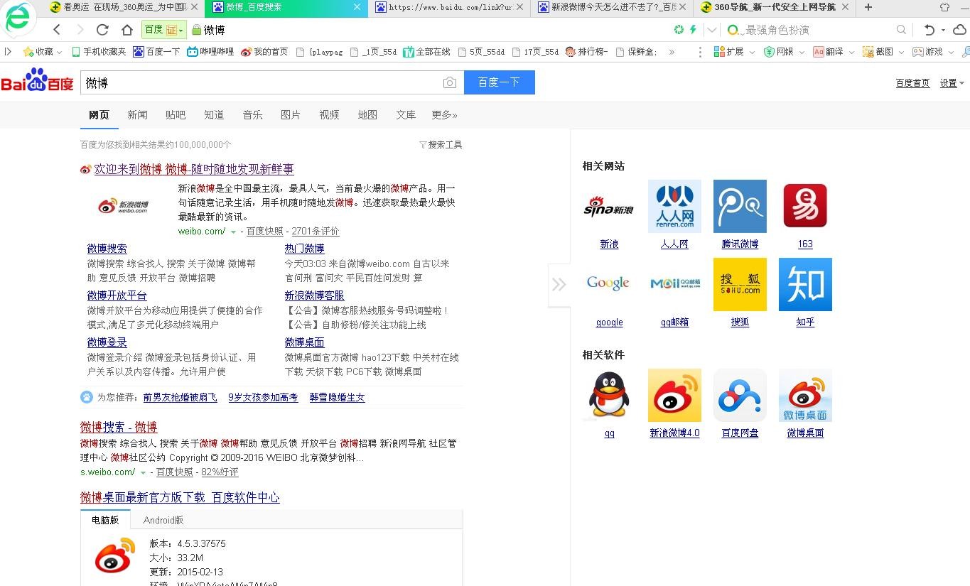Launch the 截图 screenshot tool icon
970x586 pixels.
[x=868, y=51]
